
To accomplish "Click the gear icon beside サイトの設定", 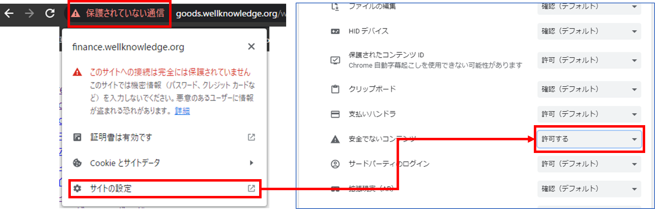I will click(x=77, y=189).
